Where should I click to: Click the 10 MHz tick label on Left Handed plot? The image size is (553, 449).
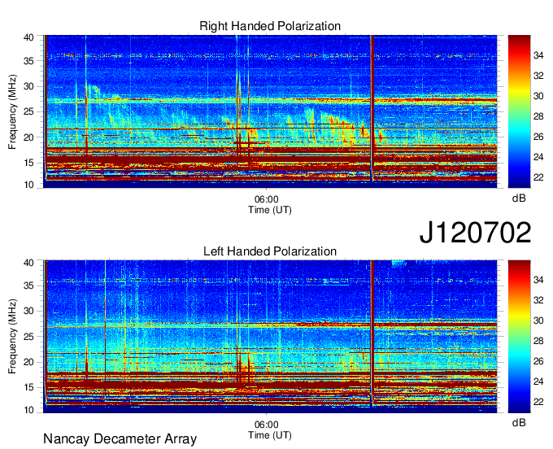pyautogui.click(x=28, y=409)
